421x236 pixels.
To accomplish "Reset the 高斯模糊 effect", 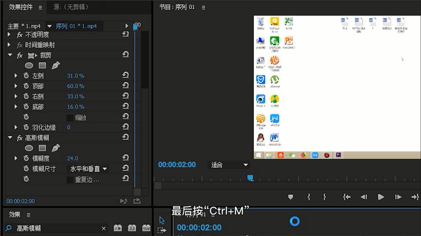I will tap(125, 137).
